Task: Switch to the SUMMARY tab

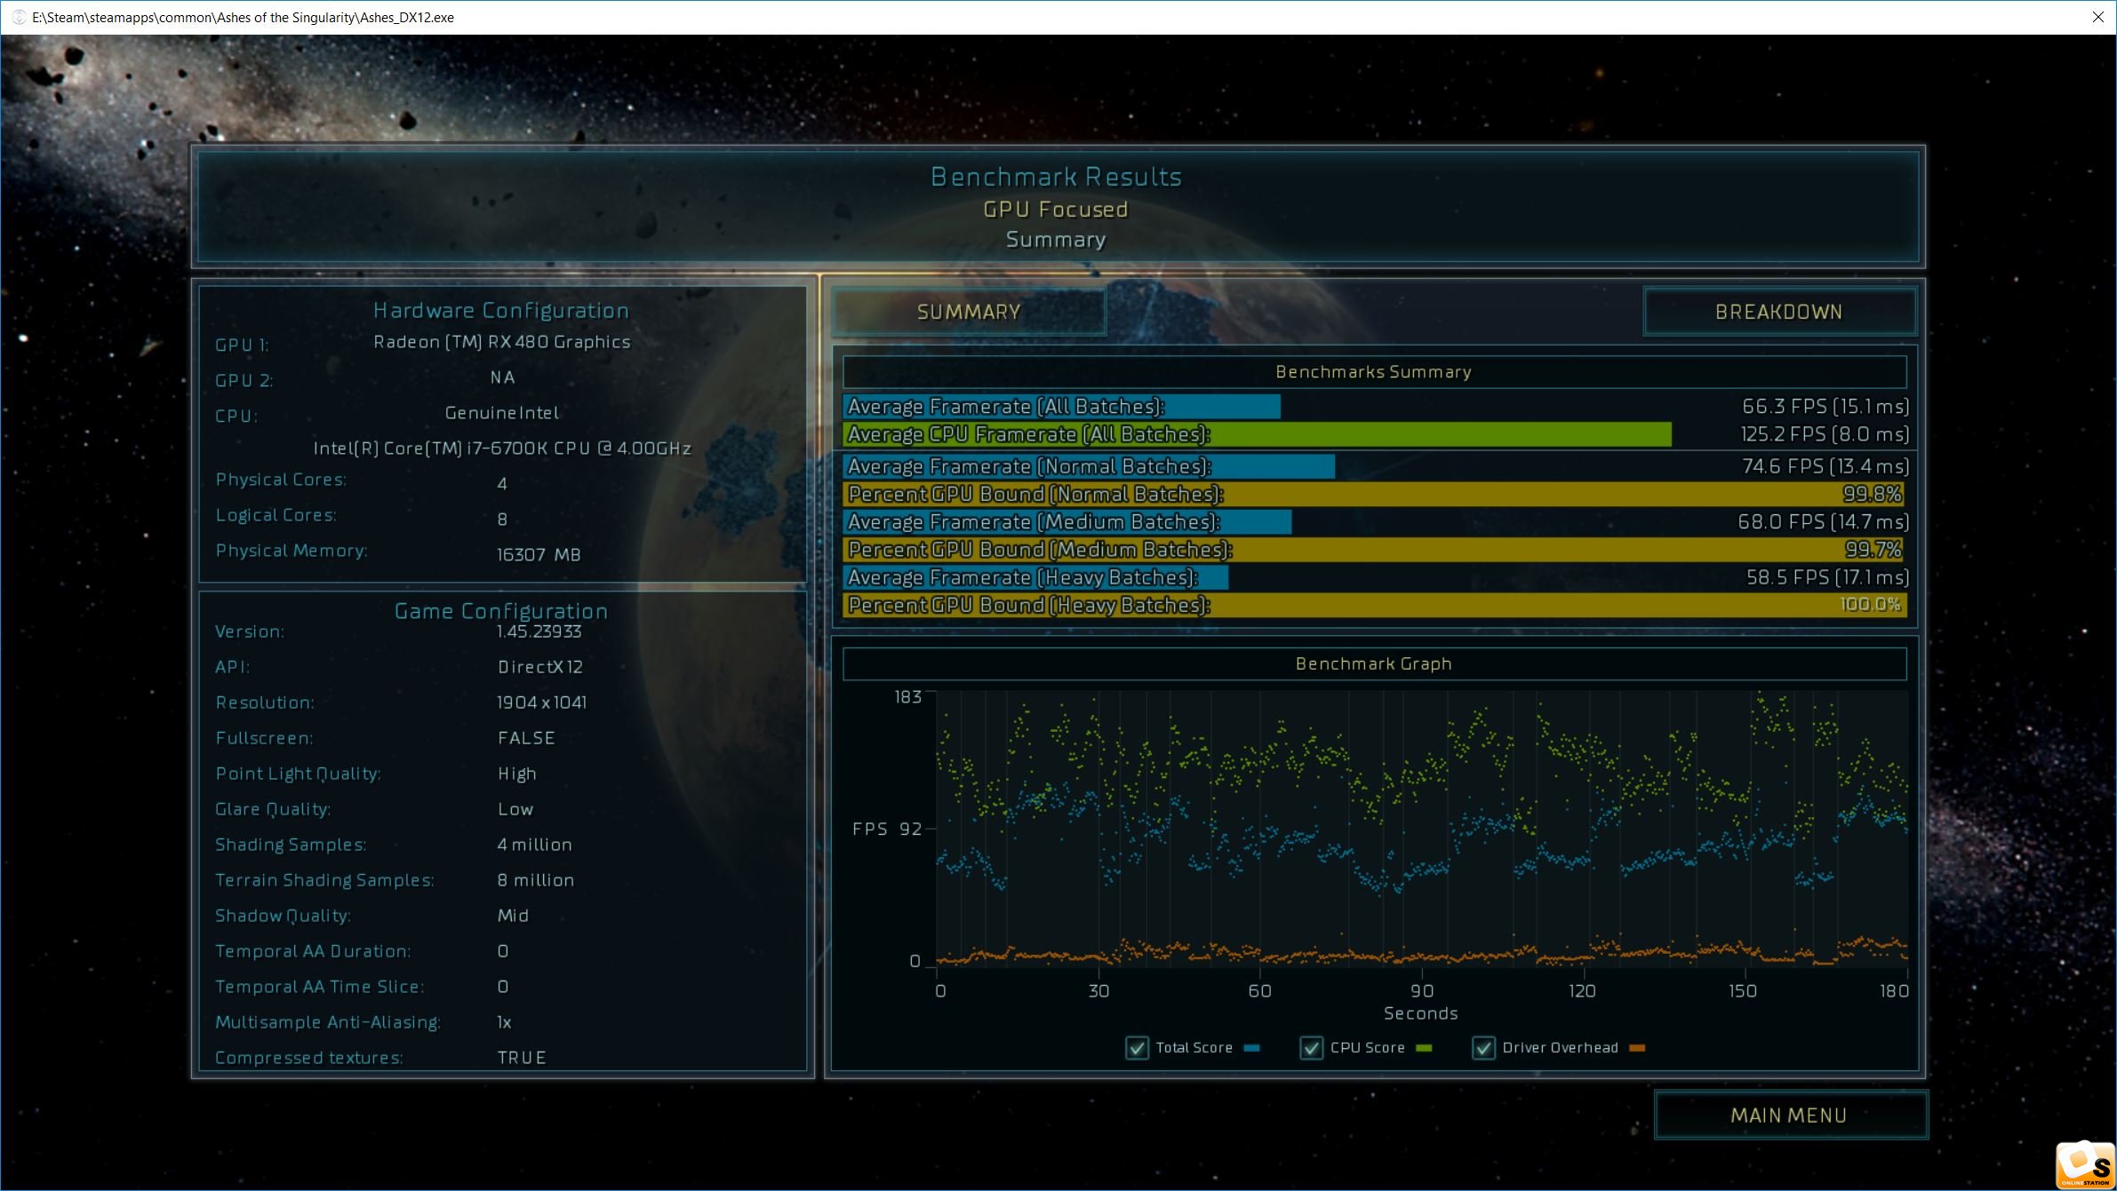Action: pos(969,312)
